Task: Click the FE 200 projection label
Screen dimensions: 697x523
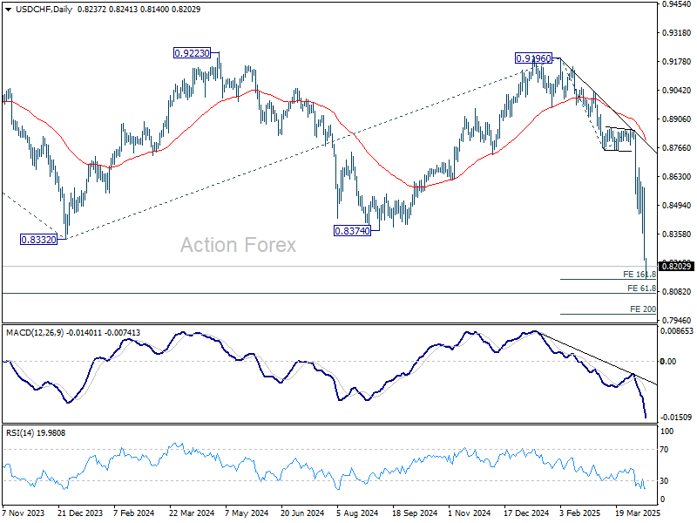Action: pyautogui.click(x=643, y=309)
